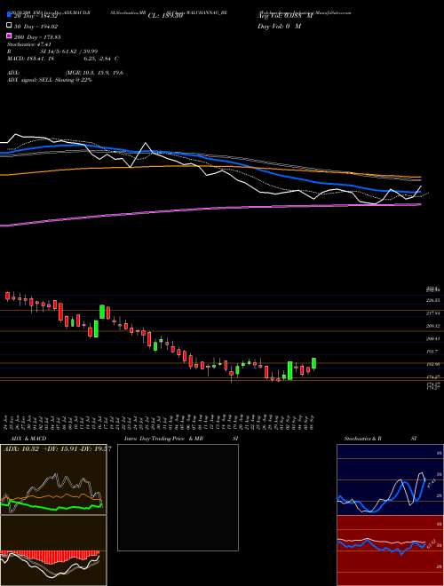Click the 'Stochastics: 47.41' readout
This screenshot has width=444, height=586.
[29, 44]
